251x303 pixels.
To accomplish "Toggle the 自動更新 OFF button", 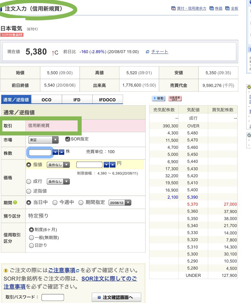I will (x=175, y=98).
